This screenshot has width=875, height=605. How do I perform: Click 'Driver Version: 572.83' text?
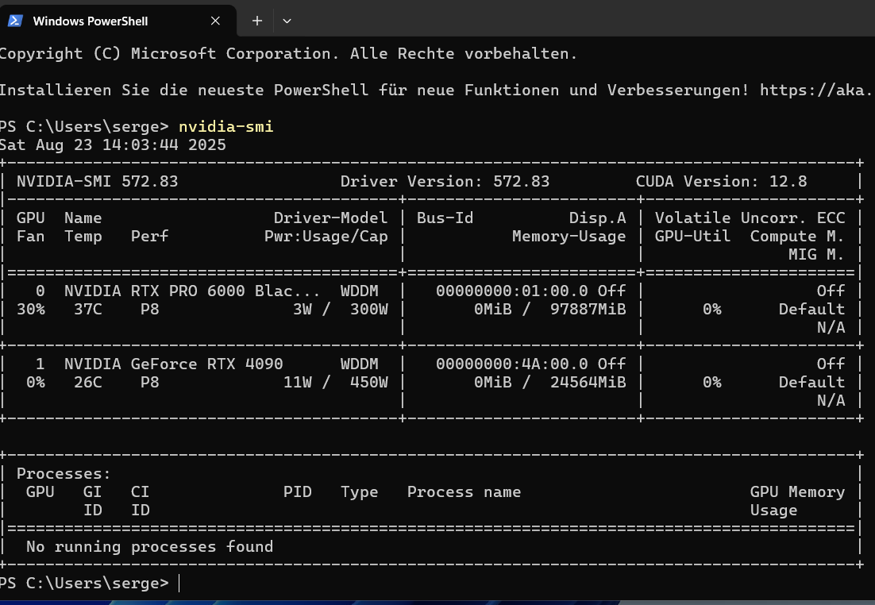(x=445, y=181)
